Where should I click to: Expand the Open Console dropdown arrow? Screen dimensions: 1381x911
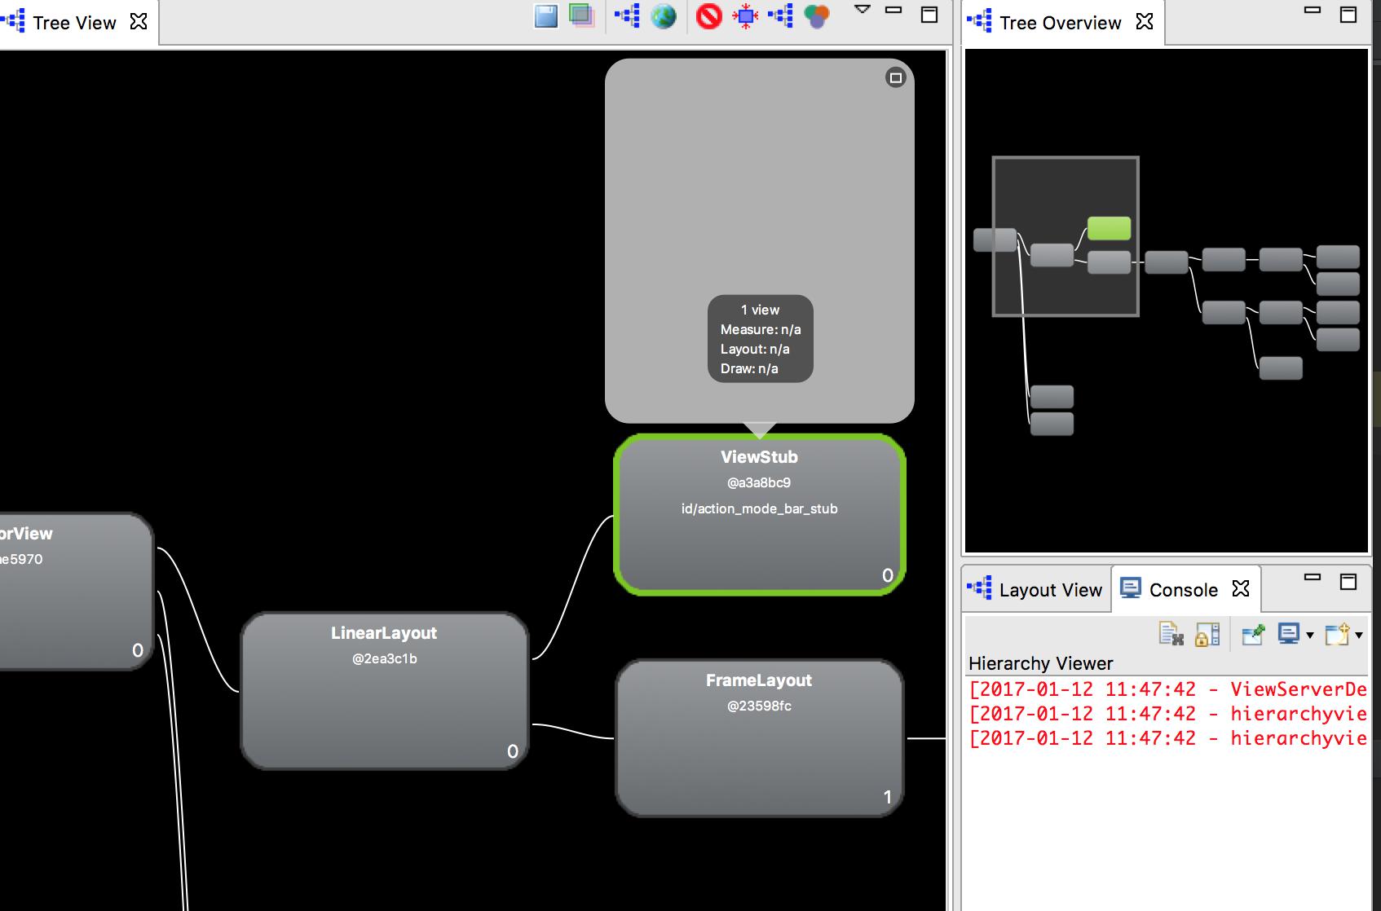point(1359,635)
